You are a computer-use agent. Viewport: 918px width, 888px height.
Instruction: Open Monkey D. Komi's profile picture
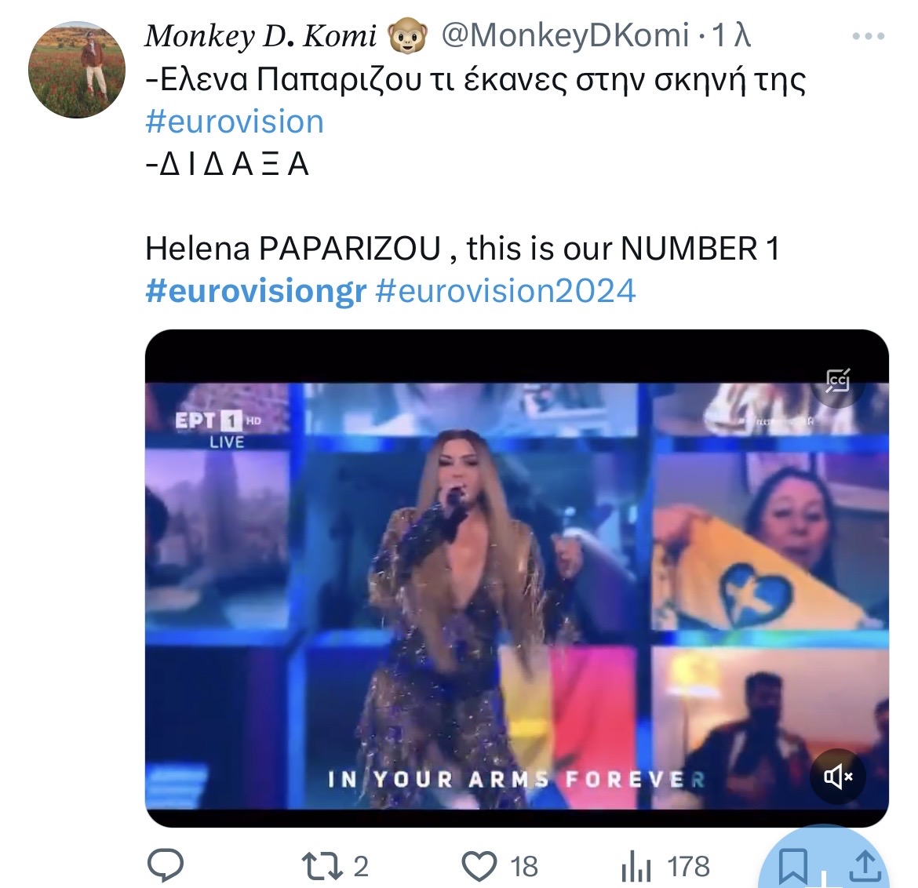click(x=77, y=70)
